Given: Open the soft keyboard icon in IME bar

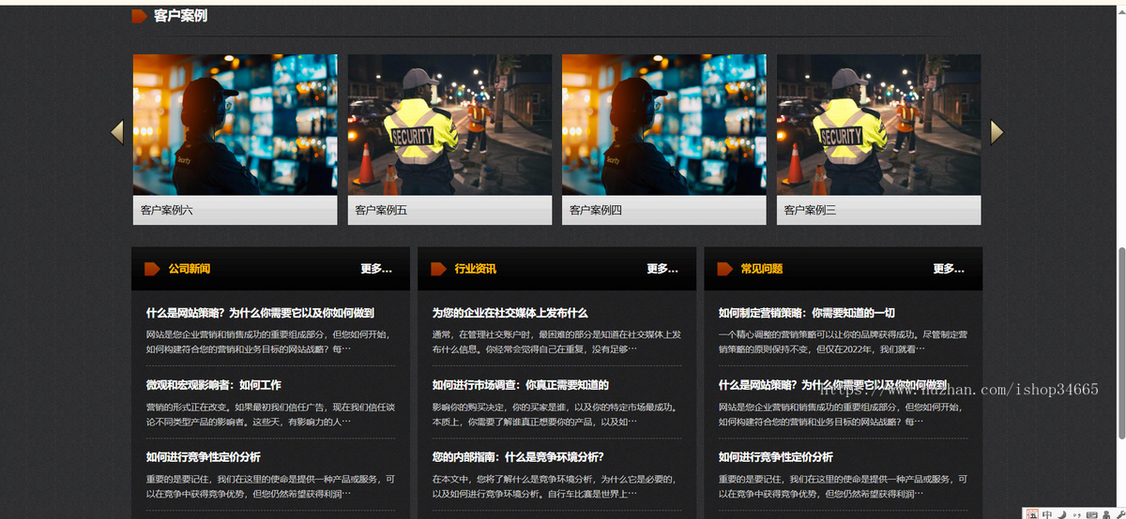Looking at the screenshot, I should coord(1090,513).
